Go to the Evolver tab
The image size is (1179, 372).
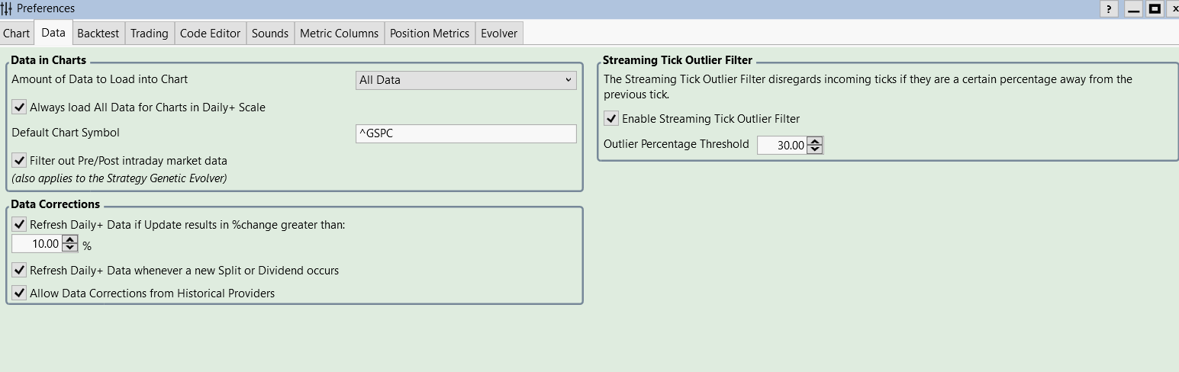[499, 34]
